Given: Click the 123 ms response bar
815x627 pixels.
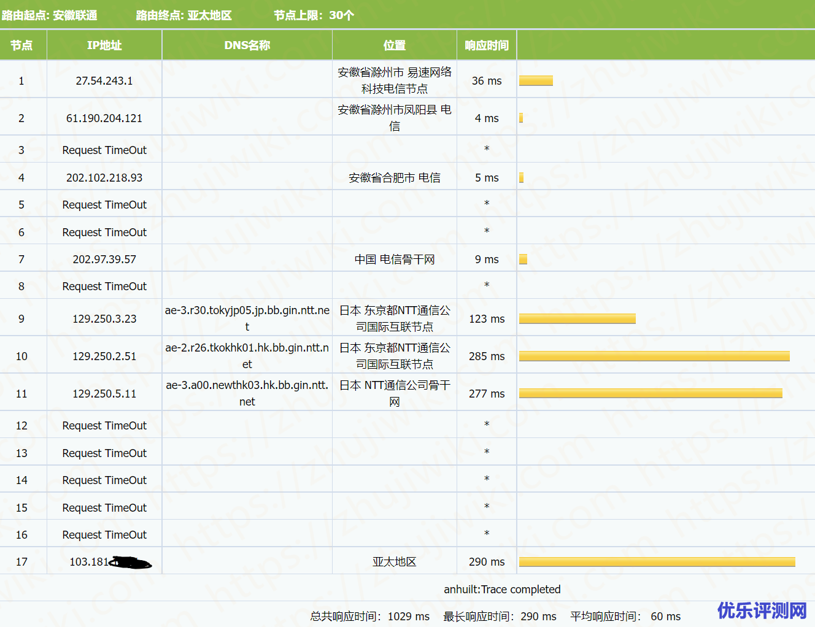Looking at the screenshot, I should (577, 319).
